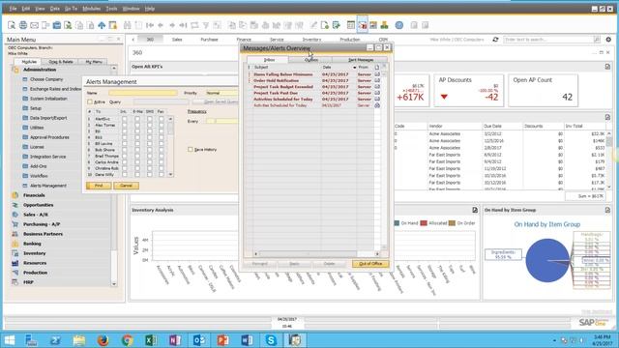Expand the Inventory module in Main Menu
The height and width of the screenshot is (348, 619).
click(35, 253)
